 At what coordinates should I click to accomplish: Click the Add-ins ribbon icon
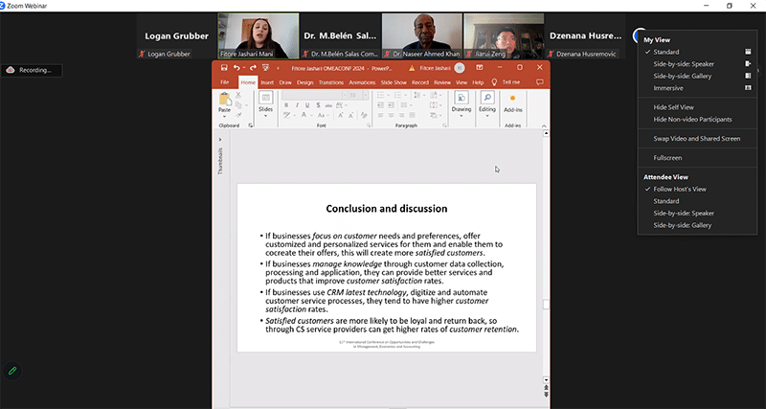(512, 102)
